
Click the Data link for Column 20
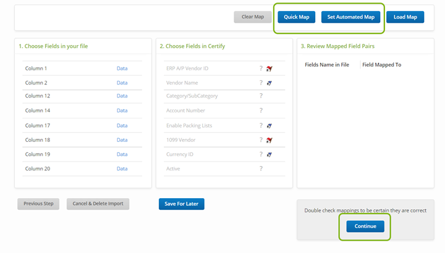122,168
